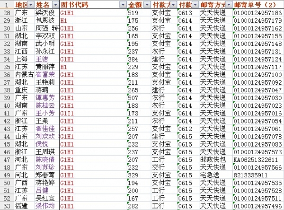Select row header 53
Viewport: 284px width, 210px height.
pos(7,206)
